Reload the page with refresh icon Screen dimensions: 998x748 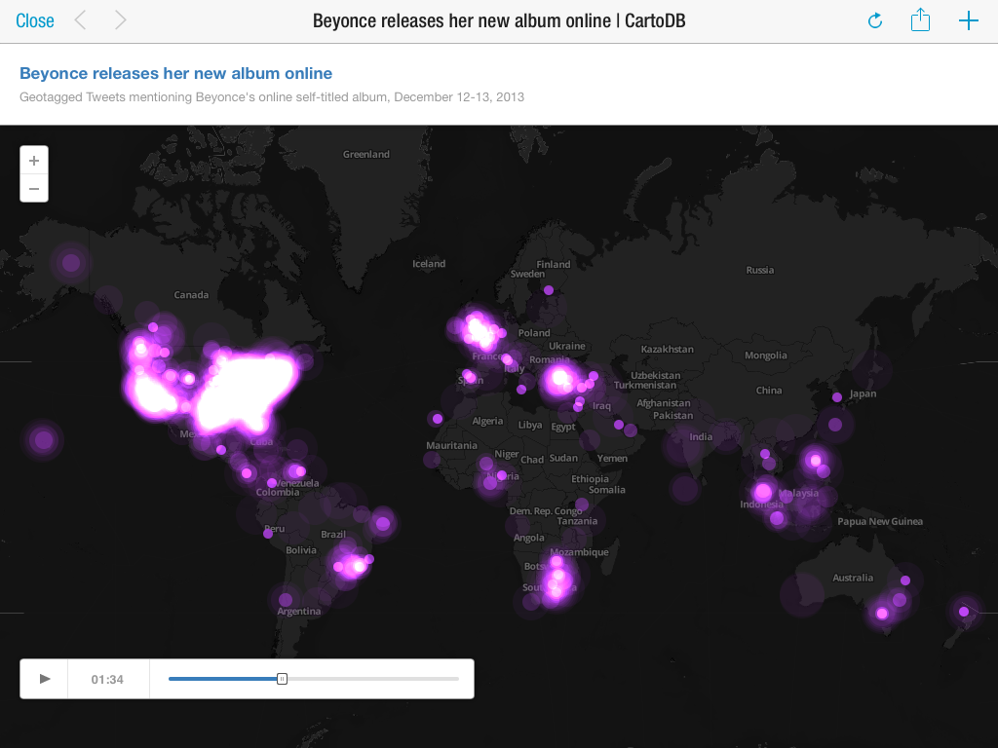tap(874, 20)
